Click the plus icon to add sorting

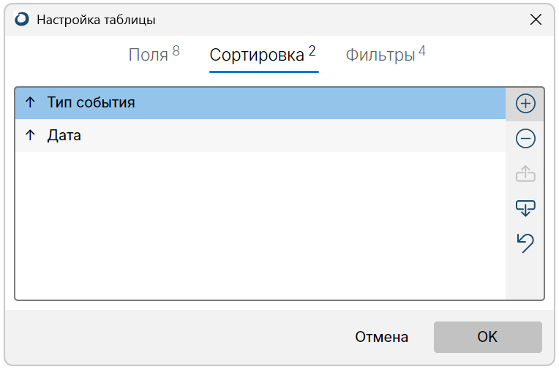(525, 104)
